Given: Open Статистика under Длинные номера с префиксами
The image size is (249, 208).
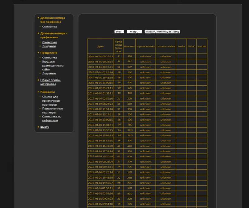Looking at the screenshot, I should coord(50,42).
